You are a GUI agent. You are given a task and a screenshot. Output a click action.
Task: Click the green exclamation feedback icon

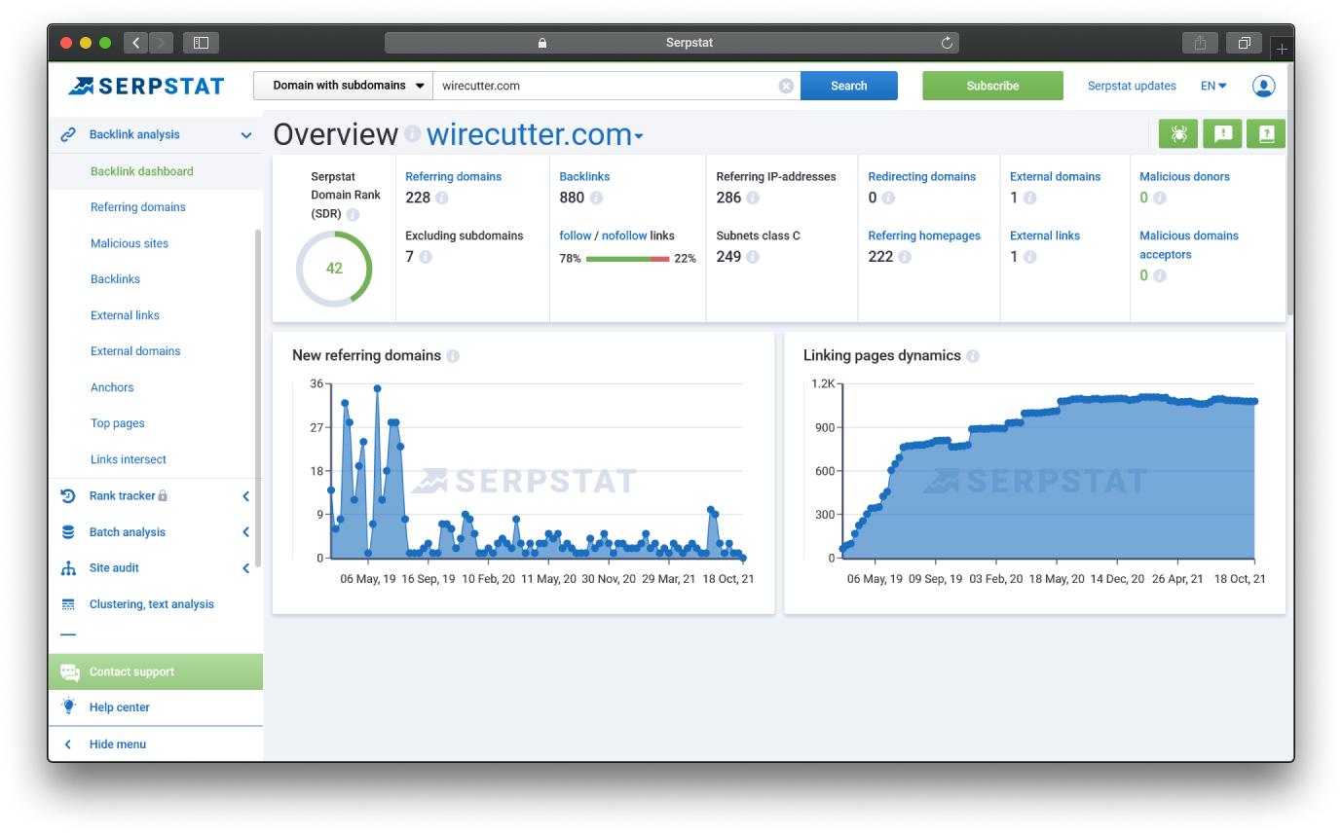coord(1222,134)
